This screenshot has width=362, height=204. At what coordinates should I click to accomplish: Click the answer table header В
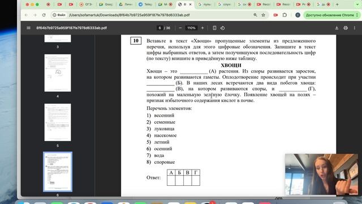[187, 172]
